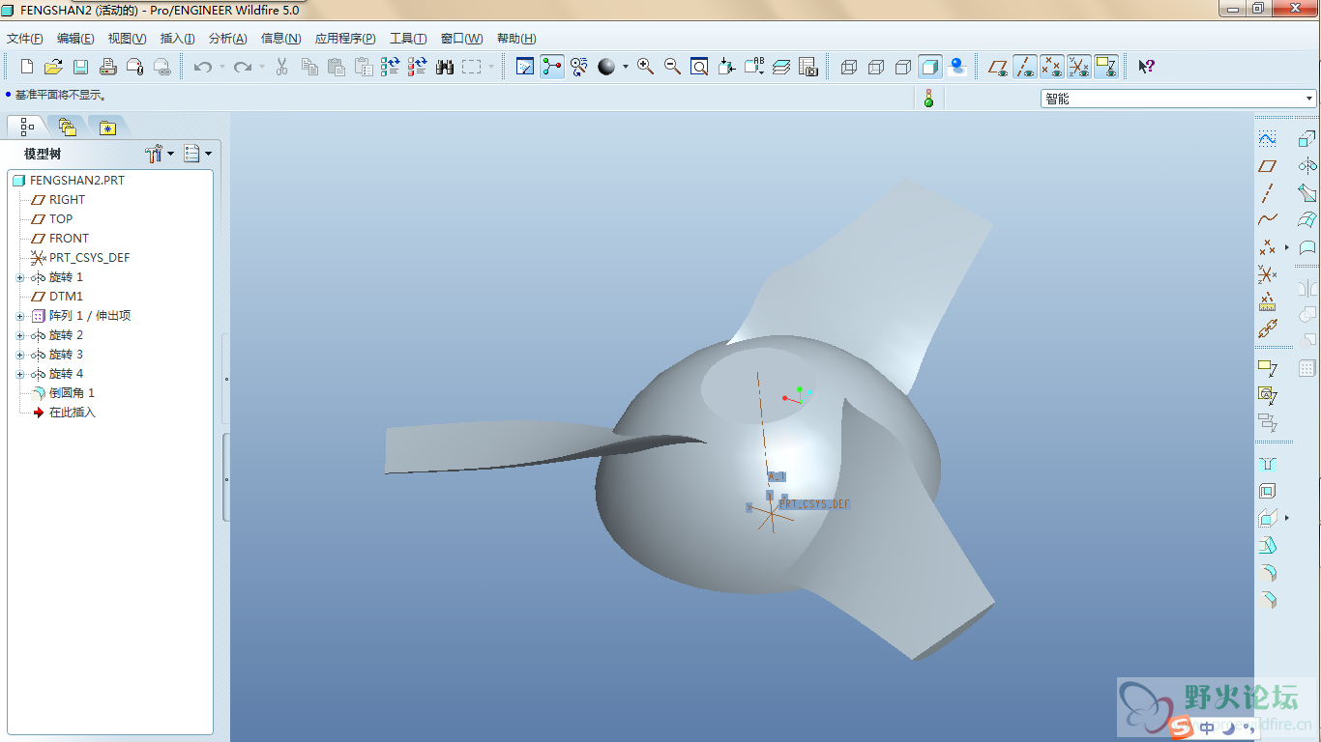Expand the 阵列 1 / 伸出项 node

click(x=20, y=316)
